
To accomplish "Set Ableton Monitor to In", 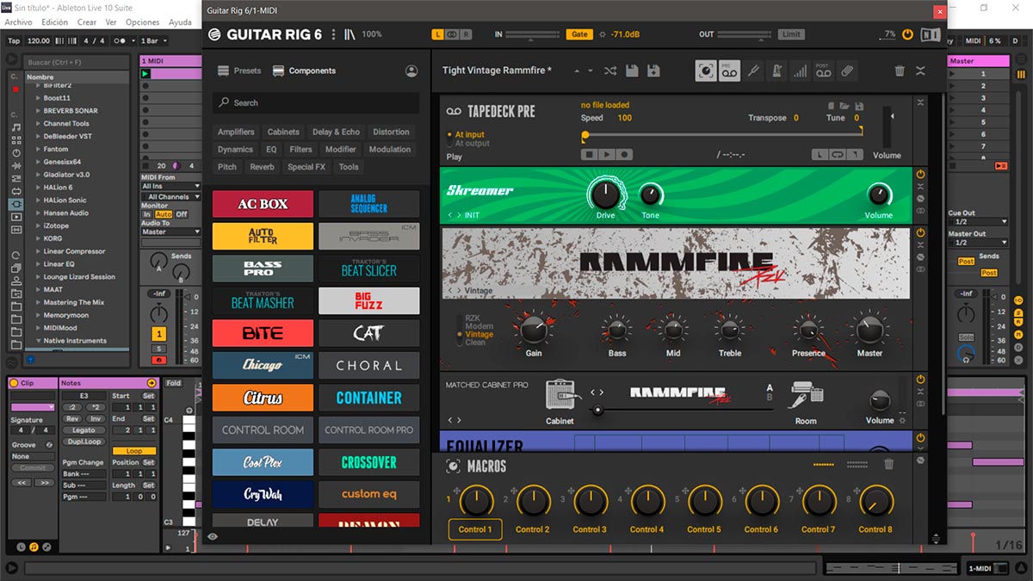I will tap(146, 214).
